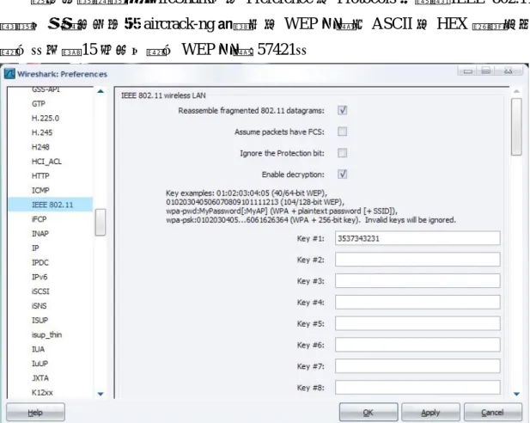
Task: Select HTTP in the protocol list
Action: 40,176
